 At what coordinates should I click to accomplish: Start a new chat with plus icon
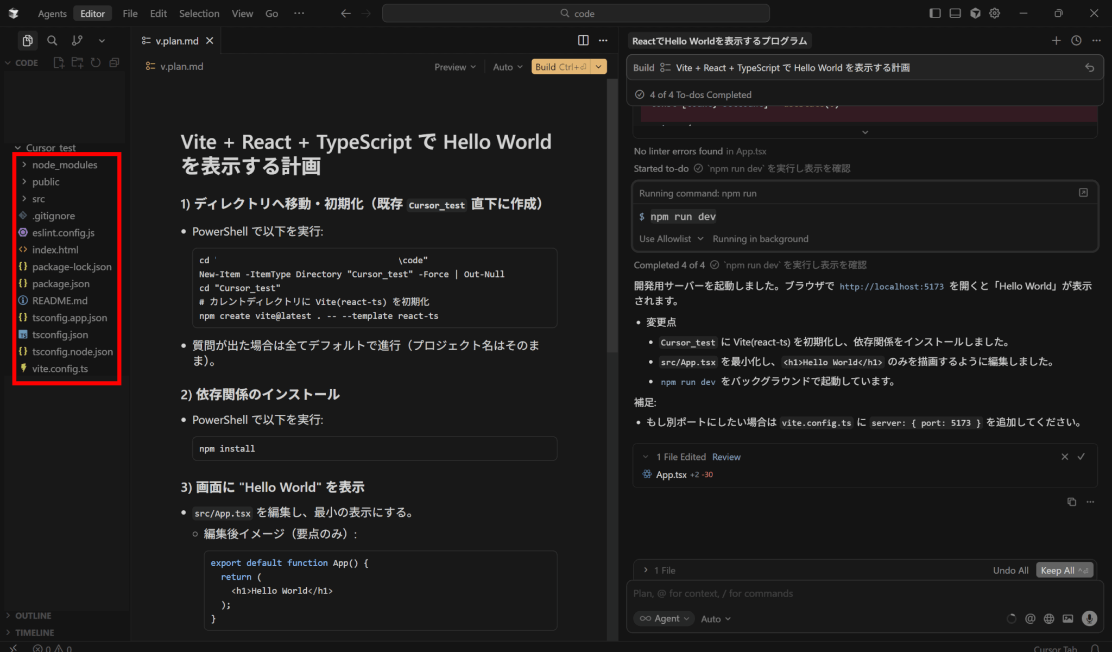(x=1056, y=41)
